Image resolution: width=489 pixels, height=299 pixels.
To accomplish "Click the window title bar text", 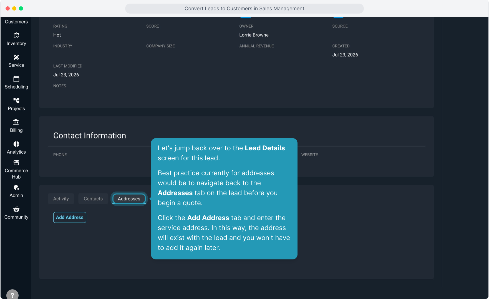I will point(244,9).
